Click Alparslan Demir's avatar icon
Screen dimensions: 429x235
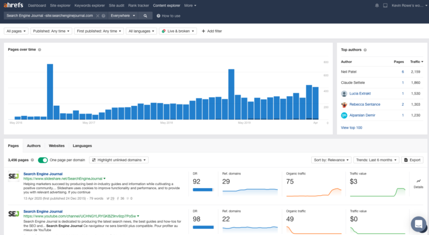(x=344, y=115)
